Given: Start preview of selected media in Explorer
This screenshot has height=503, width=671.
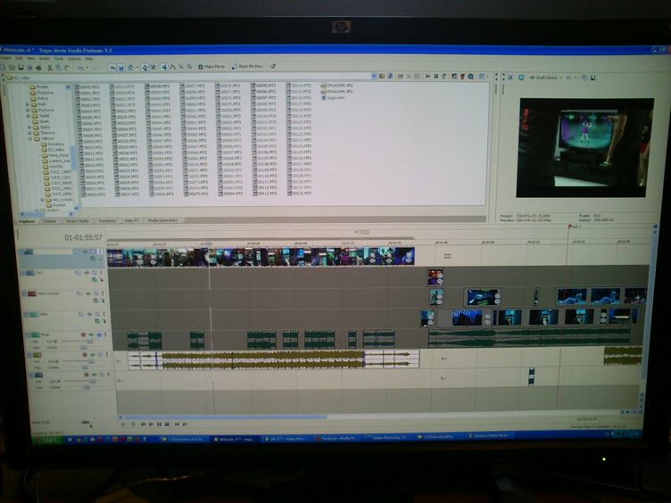Looking at the screenshot, I should [x=427, y=76].
